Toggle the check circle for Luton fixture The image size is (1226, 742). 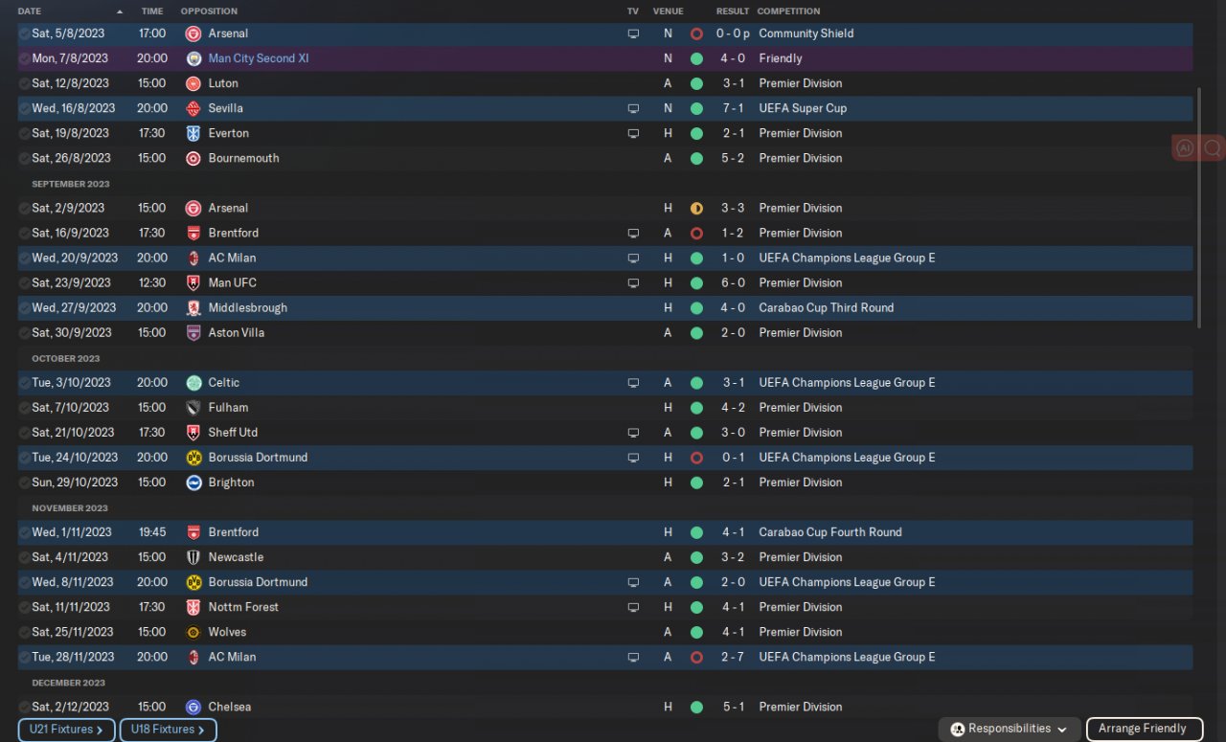[x=24, y=83]
